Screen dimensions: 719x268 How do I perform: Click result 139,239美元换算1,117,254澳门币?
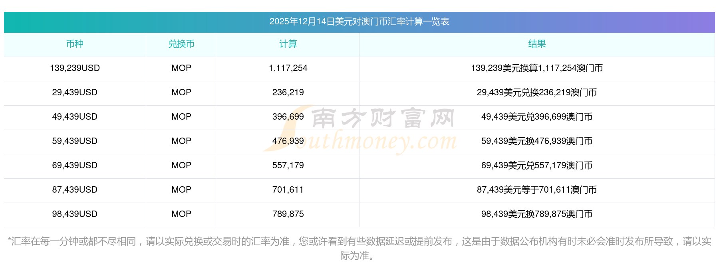click(537, 68)
